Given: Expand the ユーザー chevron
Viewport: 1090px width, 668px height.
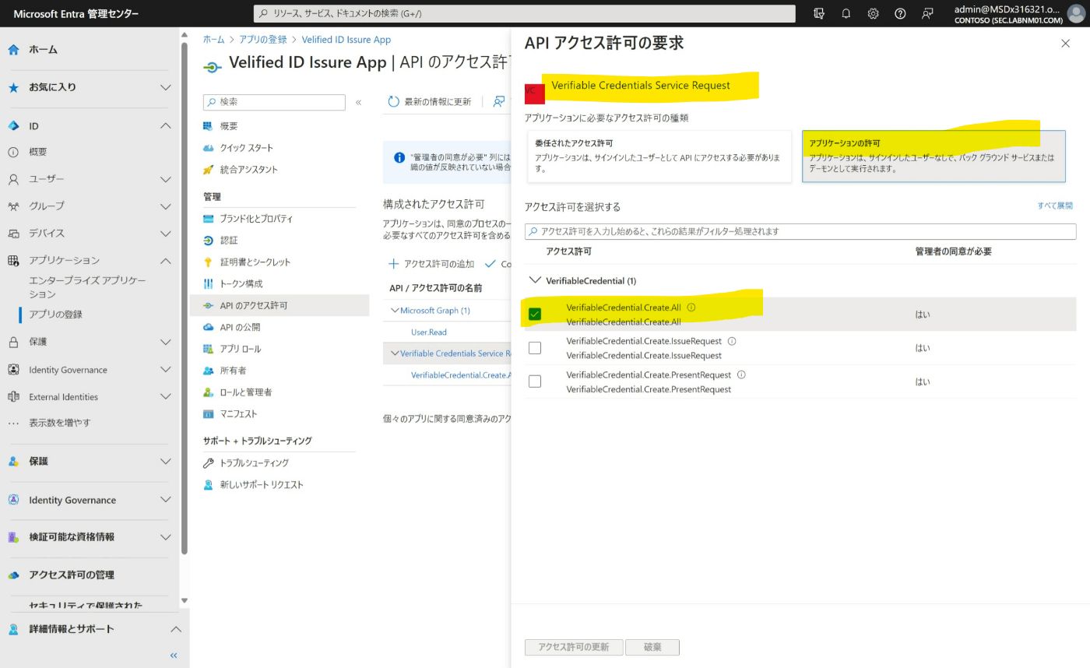Looking at the screenshot, I should point(166,179).
